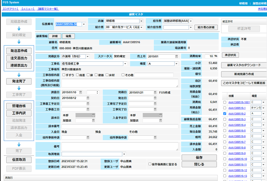The height and width of the screenshot is (181, 267).
Task: Open calendar icon for 工事完了日 field
Action: (155, 110)
